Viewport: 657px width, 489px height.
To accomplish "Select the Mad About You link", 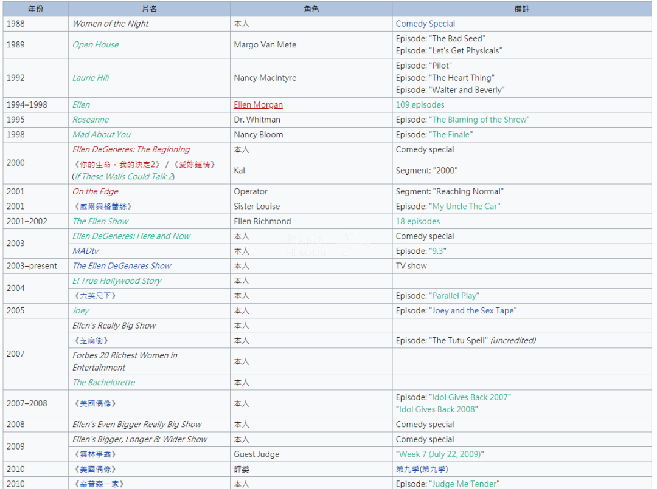I will [x=102, y=135].
